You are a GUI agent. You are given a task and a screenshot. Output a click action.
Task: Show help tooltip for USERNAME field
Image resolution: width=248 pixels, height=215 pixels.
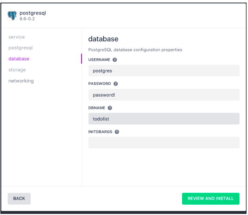pyautogui.click(x=115, y=60)
